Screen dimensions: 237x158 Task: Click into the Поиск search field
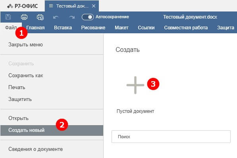[x=171, y=137]
